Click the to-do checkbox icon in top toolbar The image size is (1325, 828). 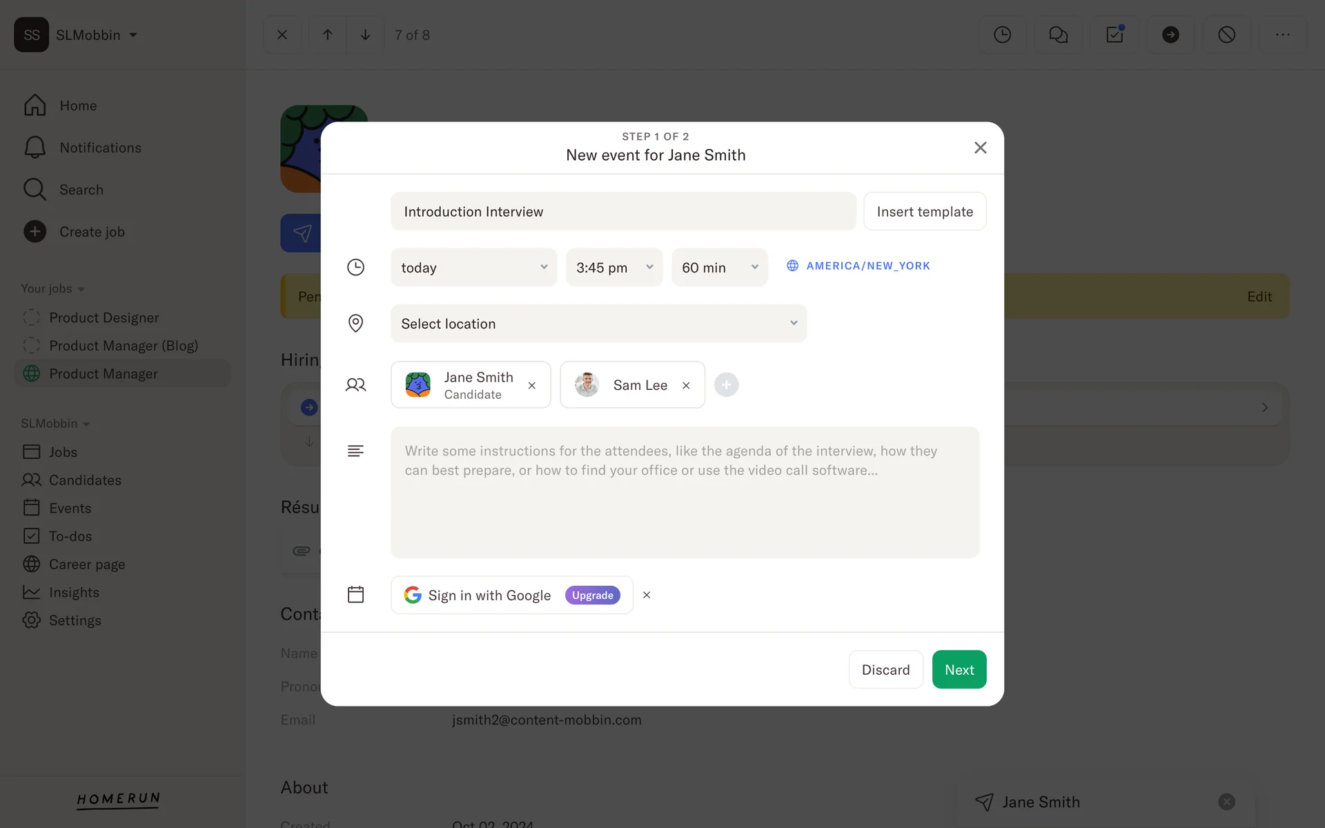[1115, 34]
